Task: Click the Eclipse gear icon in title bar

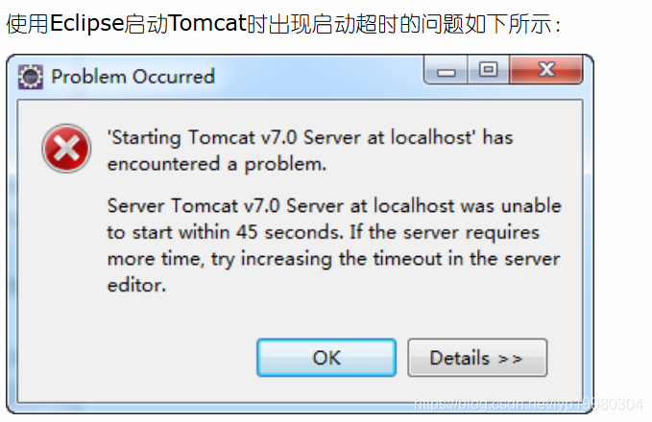Action: [31, 77]
